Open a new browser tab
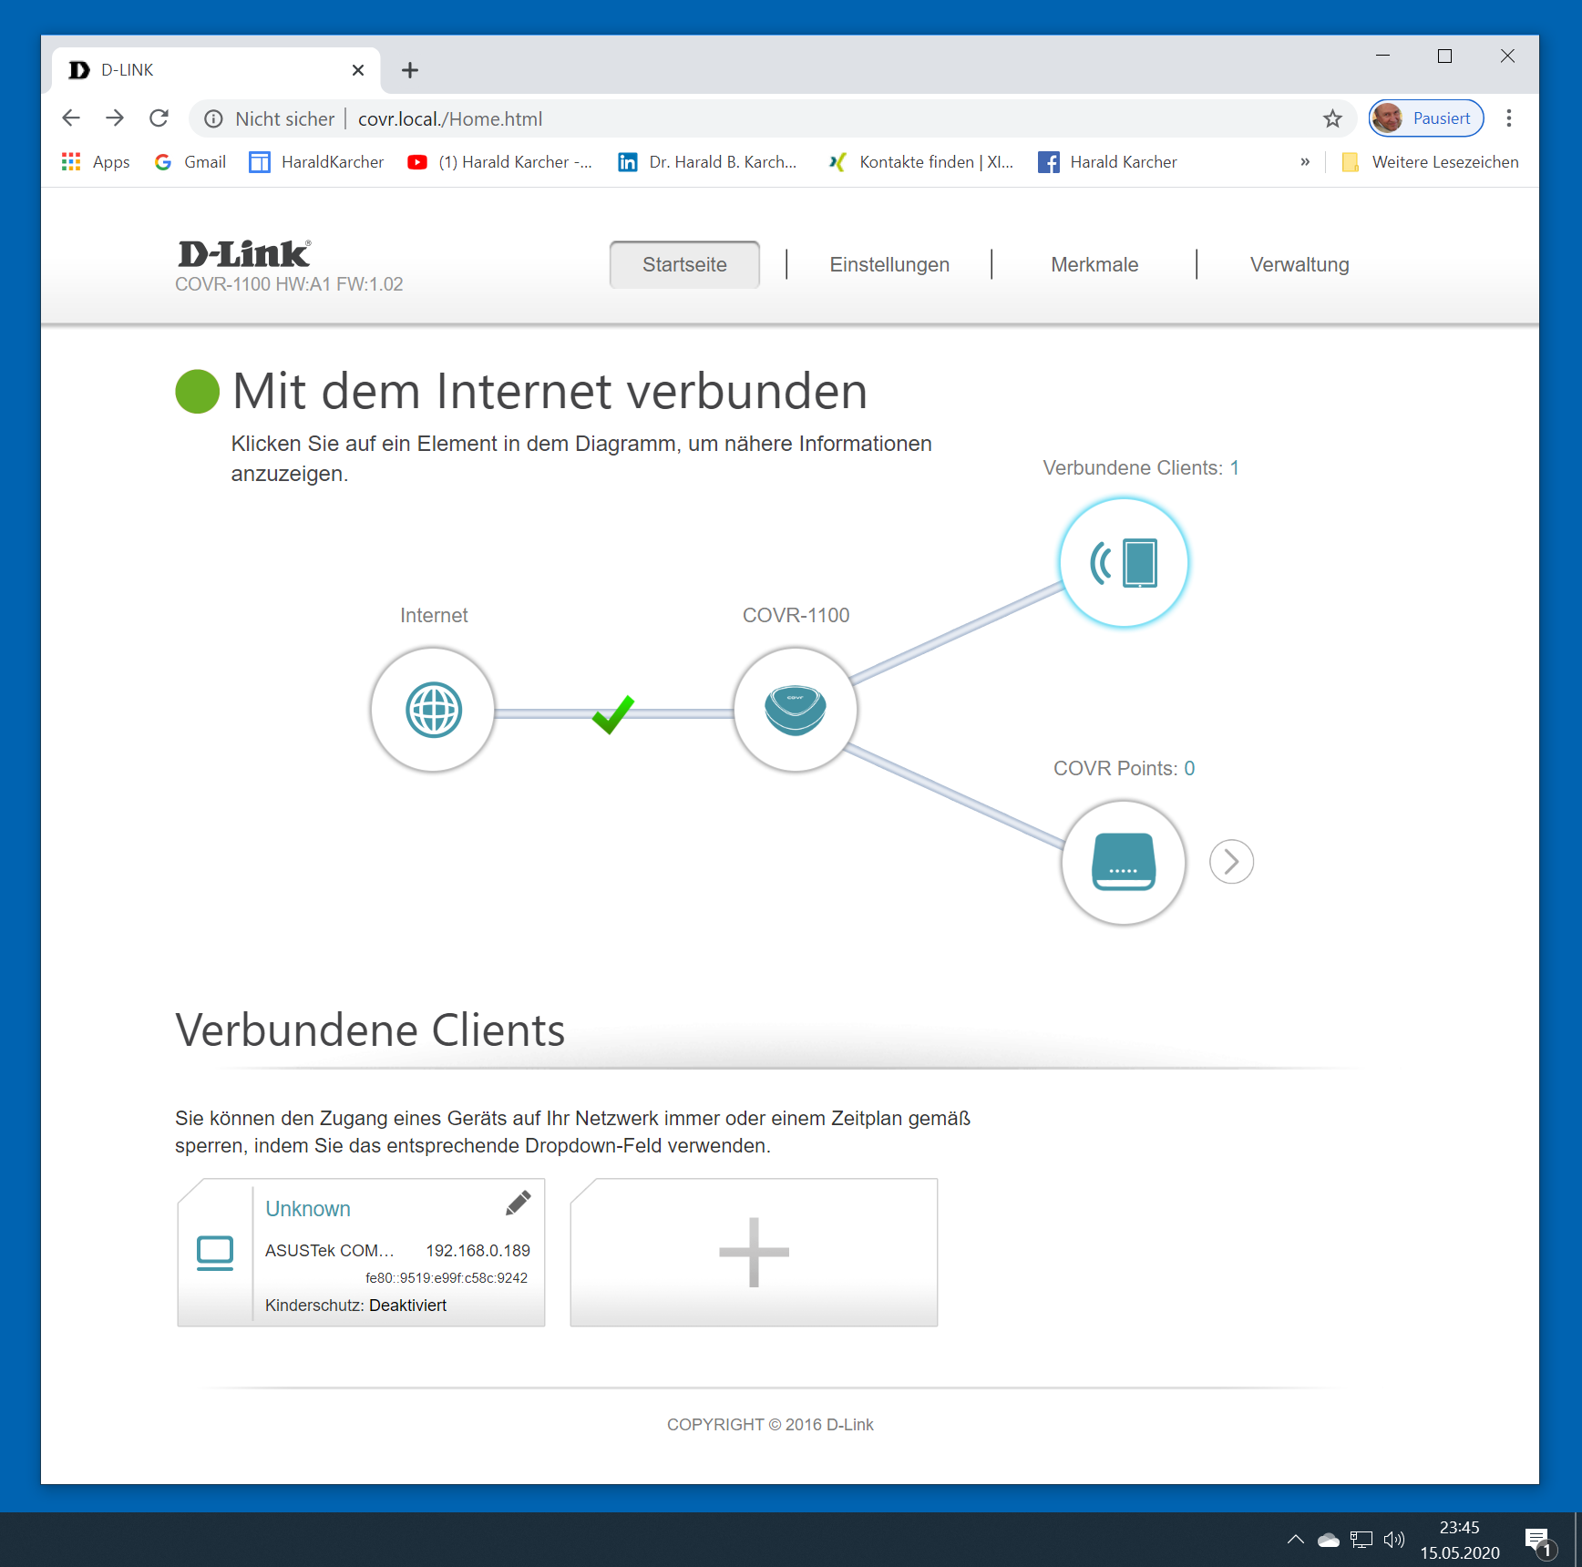Image resolution: width=1582 pixels, height=1567 pixels. [x=410, y=70]
